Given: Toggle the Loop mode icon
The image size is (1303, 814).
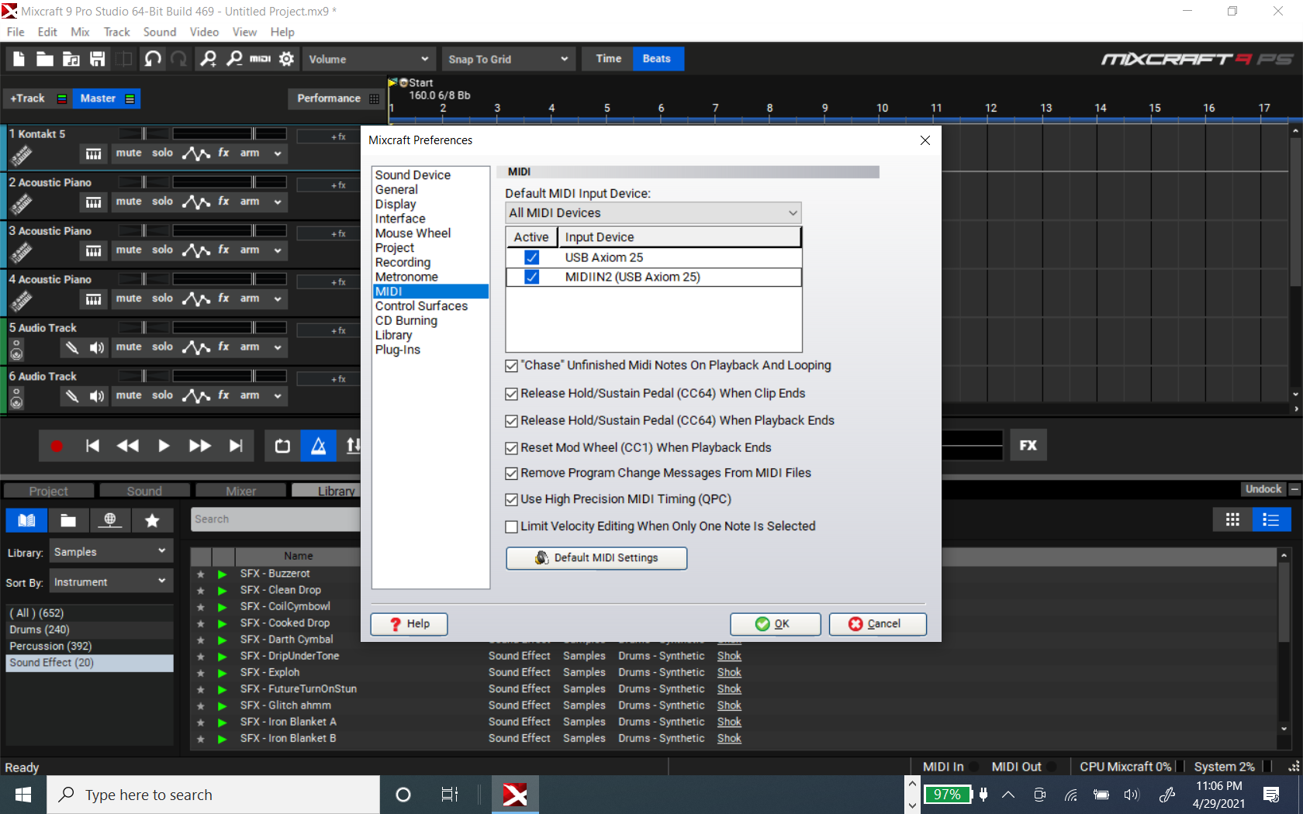Looking at the screenshot, I should point(282,446).
